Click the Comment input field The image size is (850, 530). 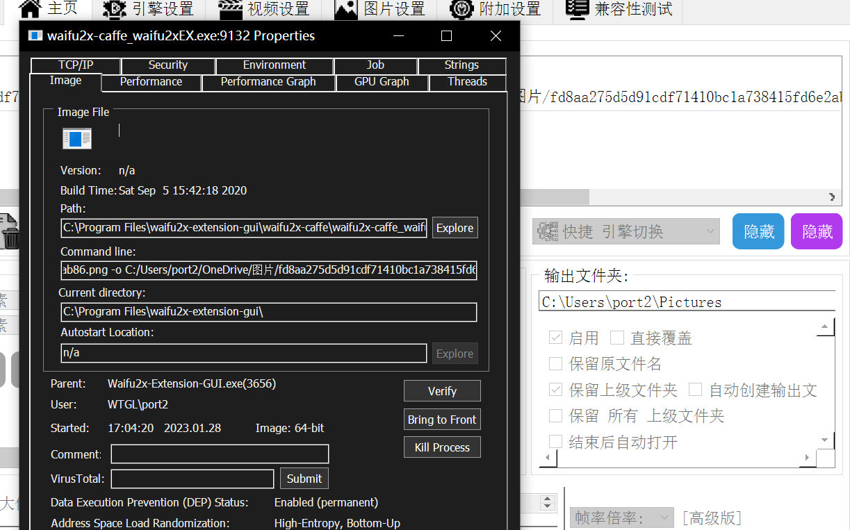pos(220,454)
